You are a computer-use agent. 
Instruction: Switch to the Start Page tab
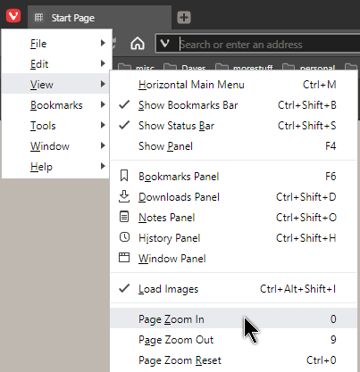pos(100,18)
